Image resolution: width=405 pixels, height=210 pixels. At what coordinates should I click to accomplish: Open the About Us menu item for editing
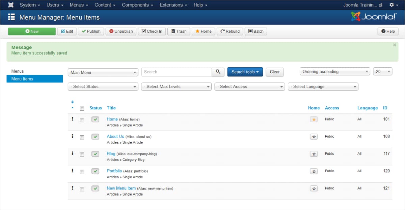115,136
